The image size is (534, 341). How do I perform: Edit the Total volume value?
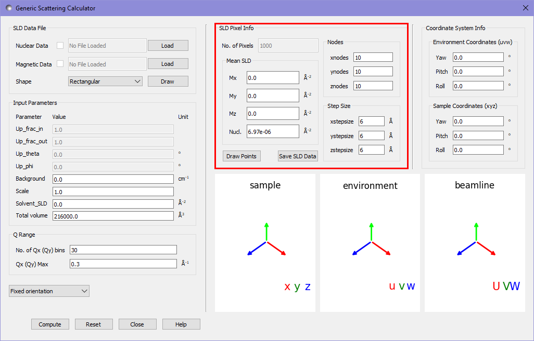point(113,215)
